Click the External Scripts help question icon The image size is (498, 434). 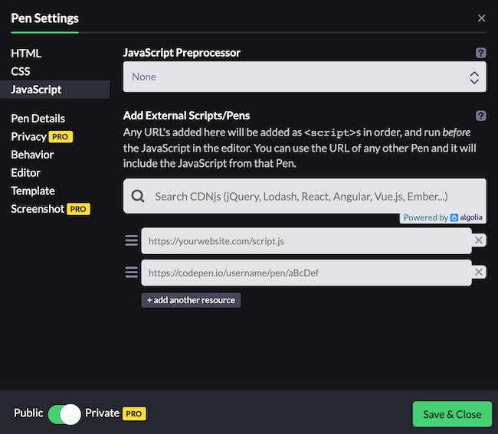(x=480, y=116)
